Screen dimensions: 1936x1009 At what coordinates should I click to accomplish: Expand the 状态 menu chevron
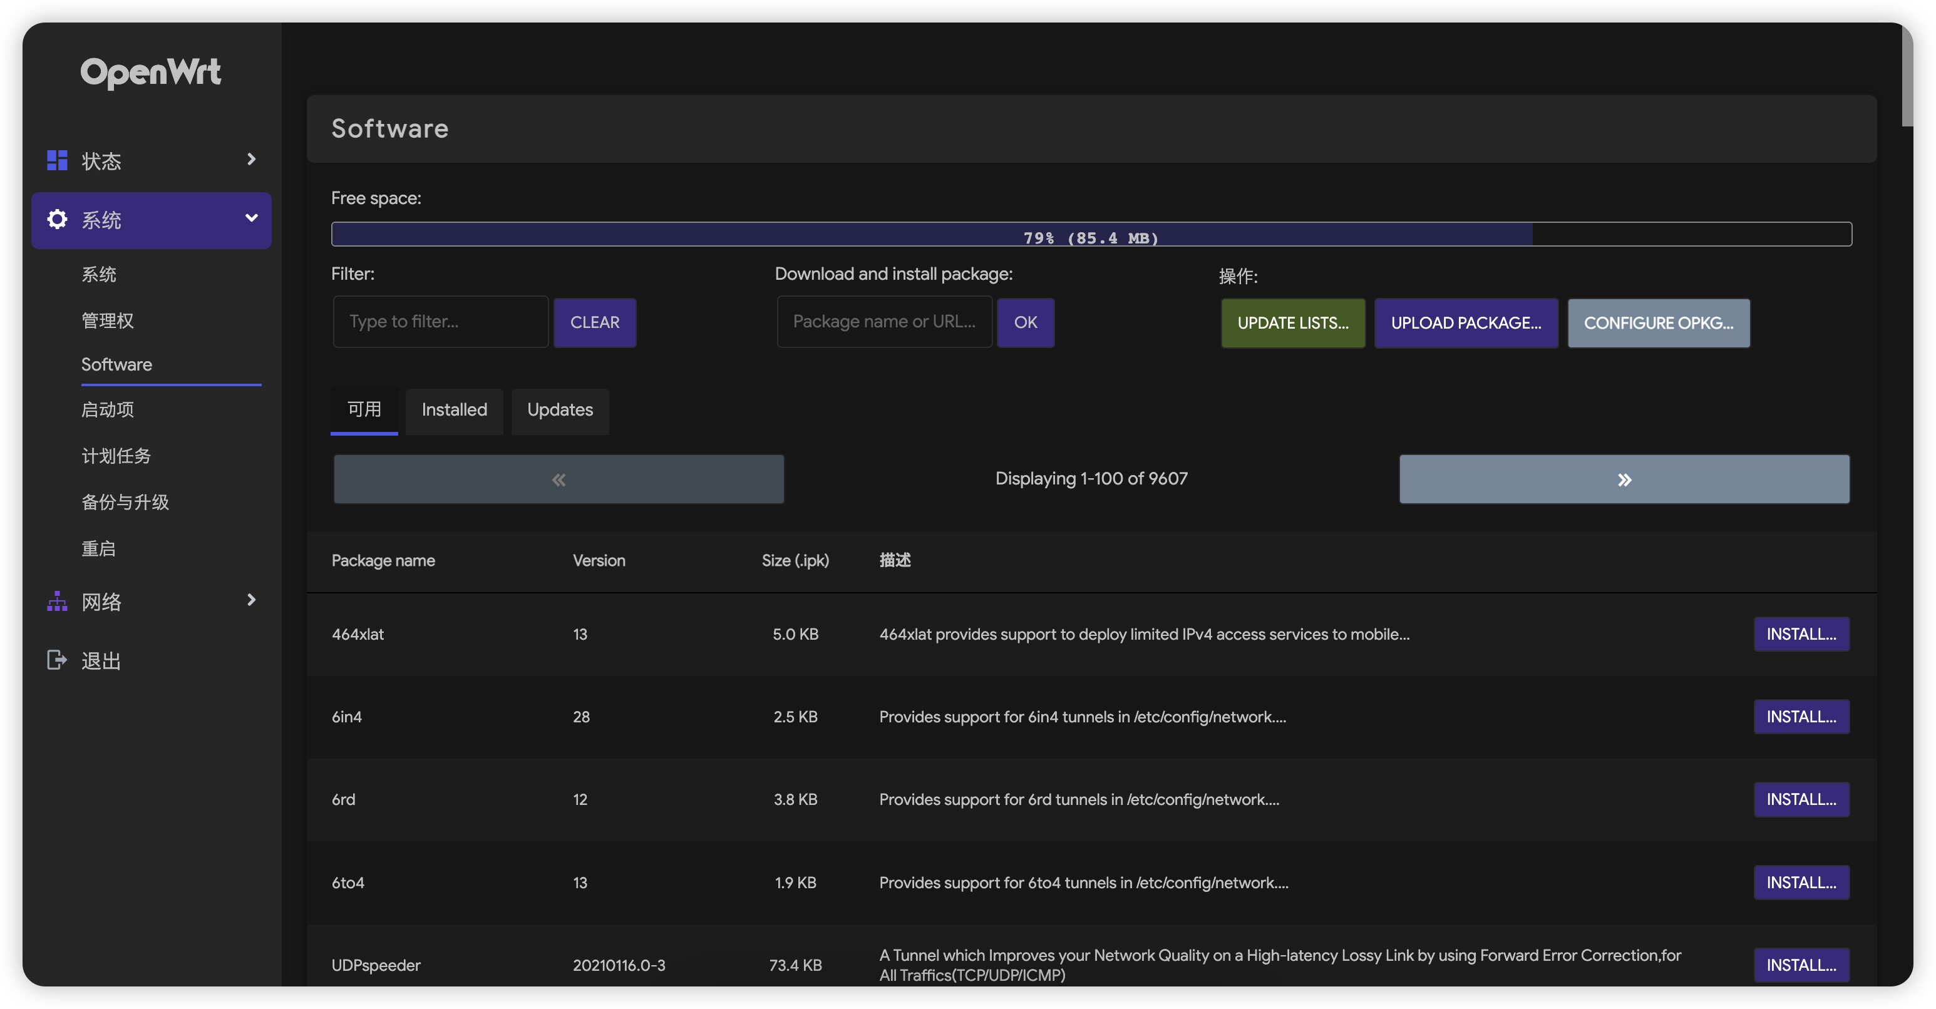(251, 159)
